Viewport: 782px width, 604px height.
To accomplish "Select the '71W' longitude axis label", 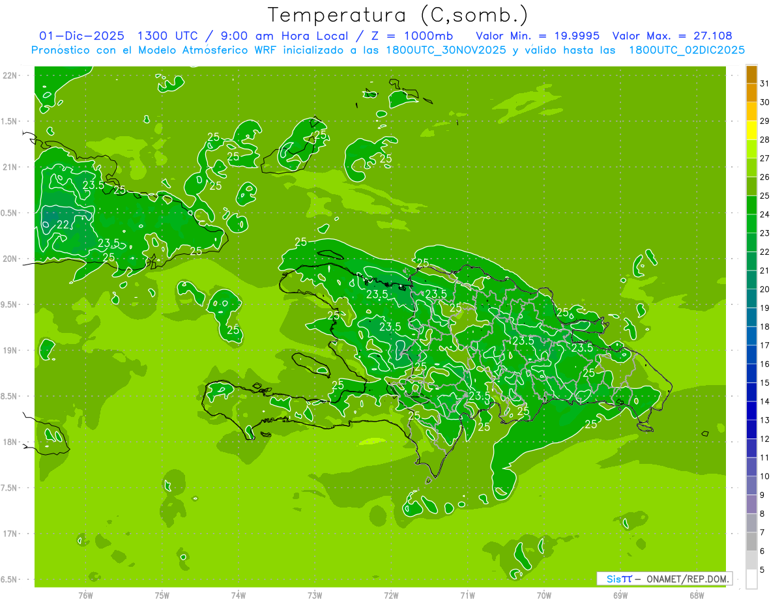I will (467, 595).
